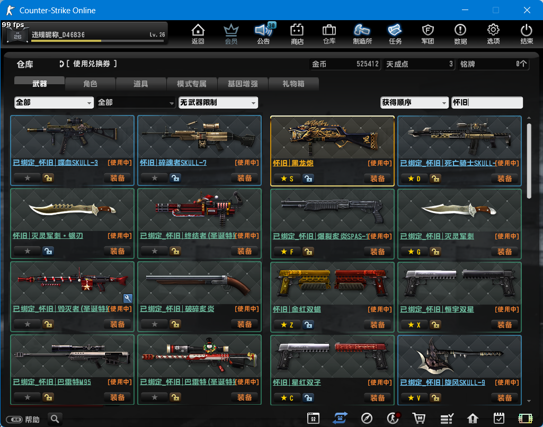Focus the search field containing 怀旧

[487, 102]
